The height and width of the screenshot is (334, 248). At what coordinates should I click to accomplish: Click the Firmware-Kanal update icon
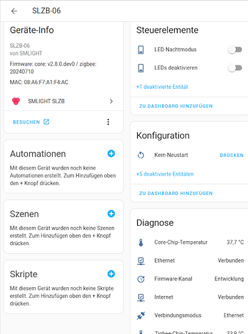click(x=141, y=279)
